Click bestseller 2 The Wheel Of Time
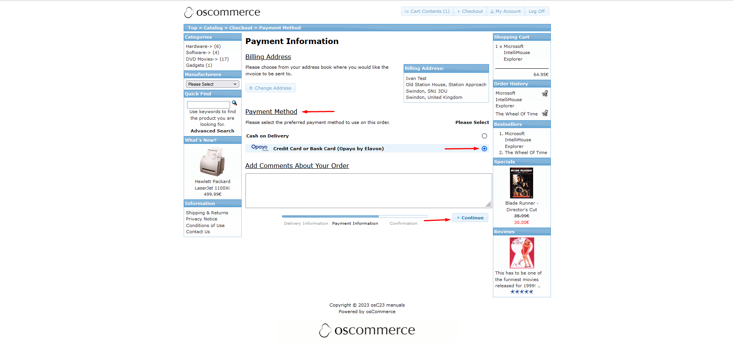This screenshot has height=361, width=733. [526, 153]
